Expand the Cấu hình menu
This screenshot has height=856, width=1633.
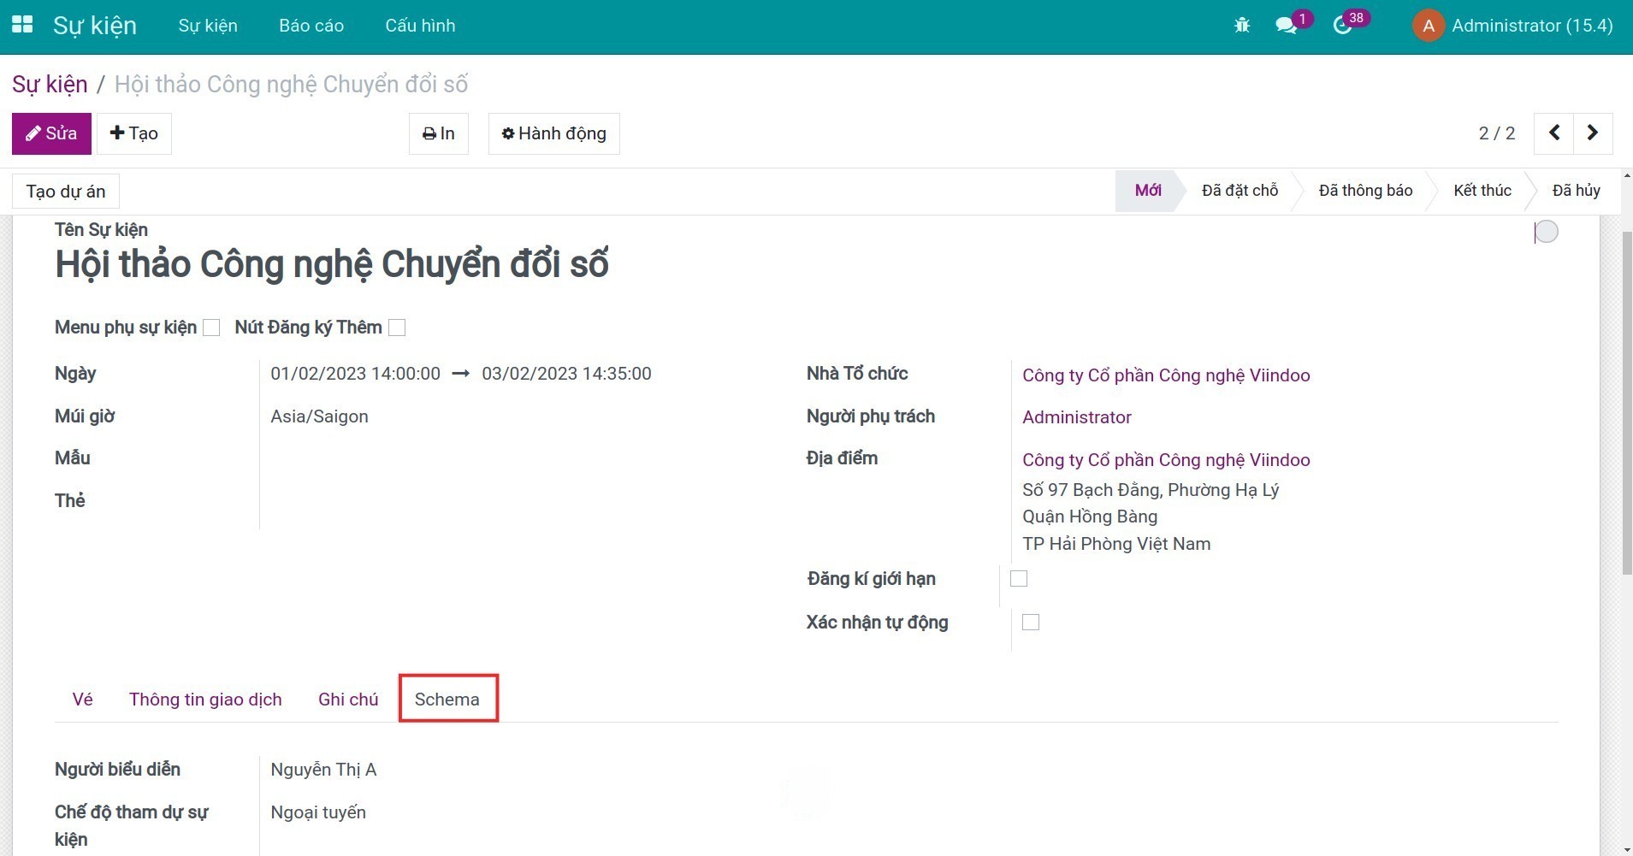pyautogui.click(x=420, y=26)
